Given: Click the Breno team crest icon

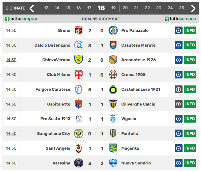Looking at the screenshot, I should click(x=78, y=30).
